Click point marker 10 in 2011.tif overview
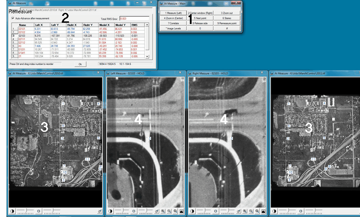Image resolution: width=360 pixels, height=217 pixels. (291, 172)
